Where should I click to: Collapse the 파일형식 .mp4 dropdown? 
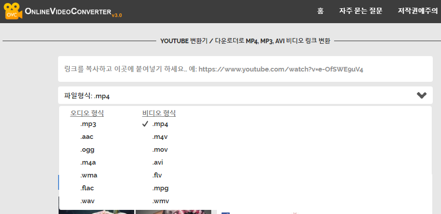[245, 96]
